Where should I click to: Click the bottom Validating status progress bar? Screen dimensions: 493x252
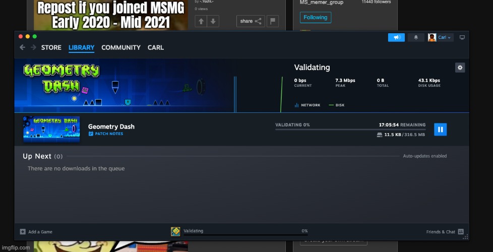click(245, 235)
